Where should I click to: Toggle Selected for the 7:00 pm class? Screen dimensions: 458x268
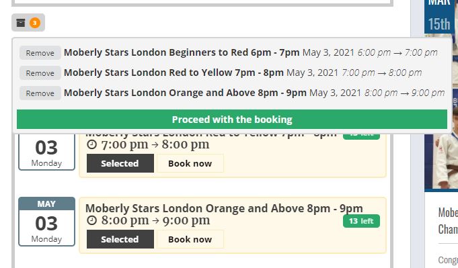click(x=120, y=163)
